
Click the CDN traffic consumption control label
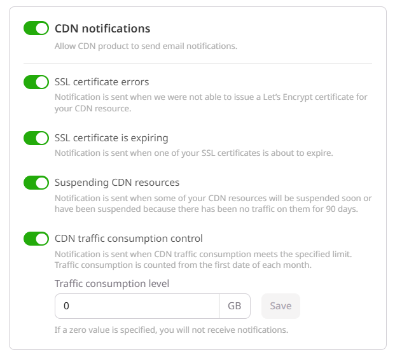click(x=128, y=239)
